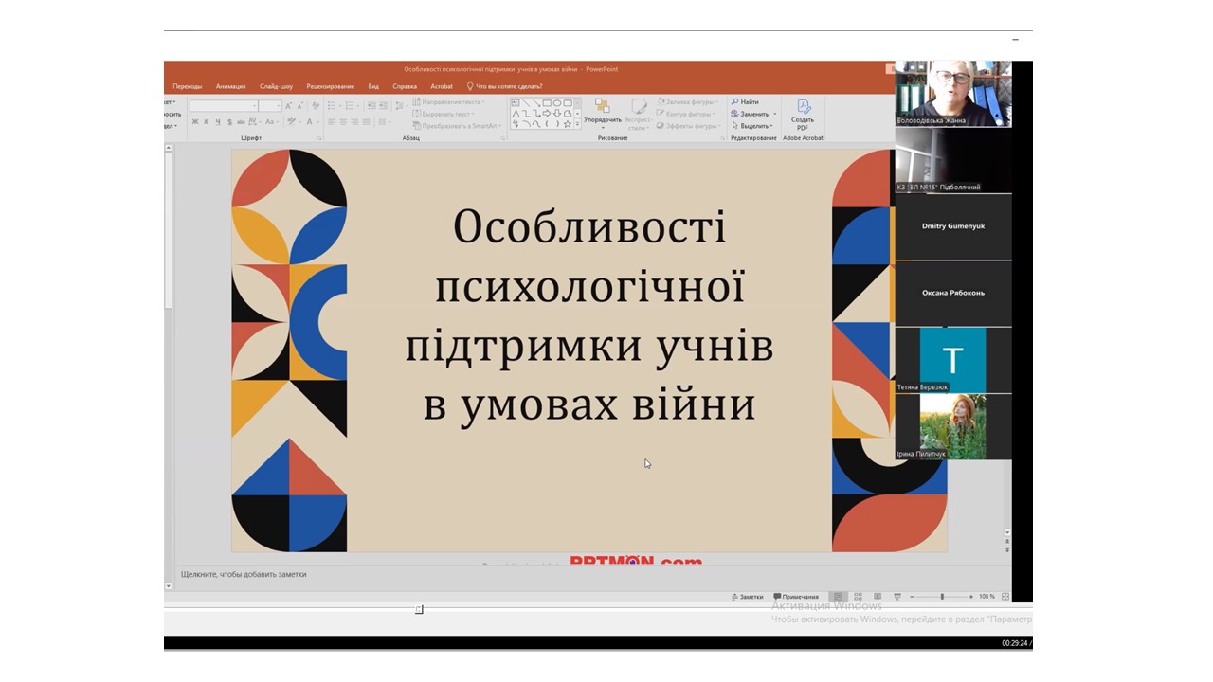Open Абзац dialog launcher

[502, 138]
